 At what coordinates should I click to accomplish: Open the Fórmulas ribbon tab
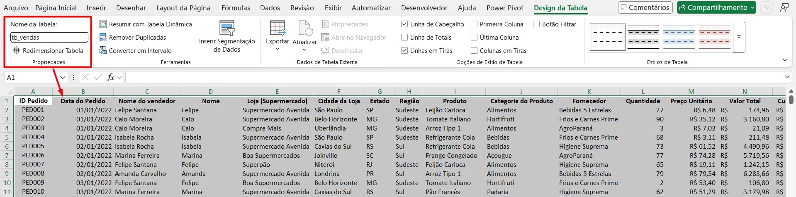point(236,8)
